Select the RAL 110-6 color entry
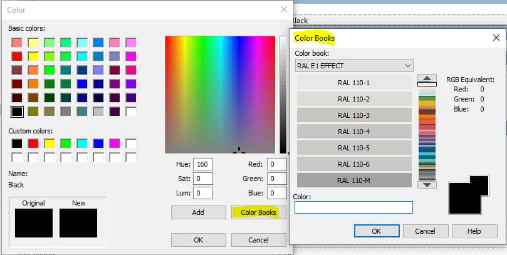Image resolution: width=507 pixels, height=255 pixels. 354,164
